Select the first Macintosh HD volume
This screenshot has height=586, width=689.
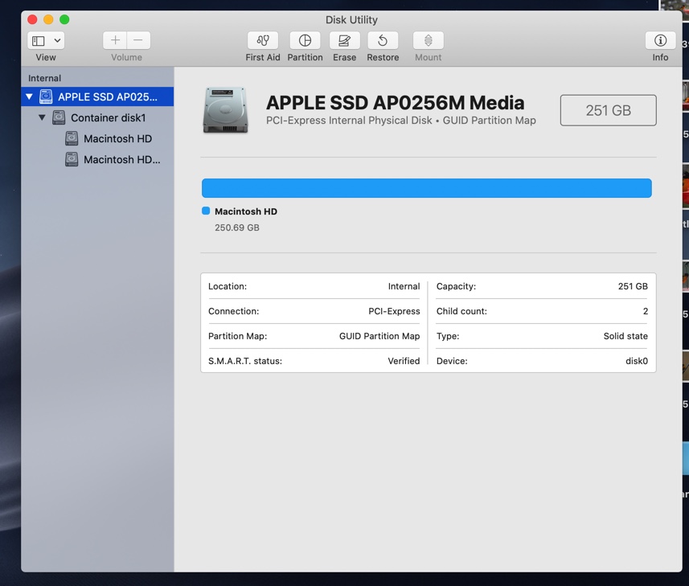coord(117,139)
